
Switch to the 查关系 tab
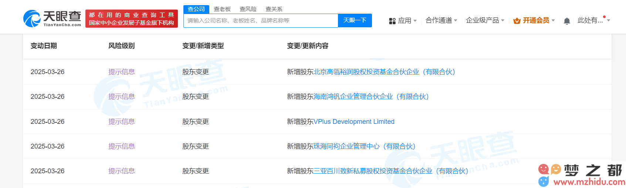tap(274, 9)
